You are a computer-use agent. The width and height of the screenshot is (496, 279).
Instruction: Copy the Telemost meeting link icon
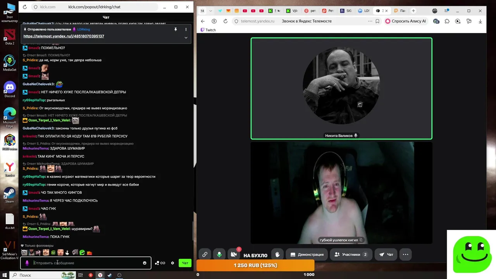click(x=205, y=255)
